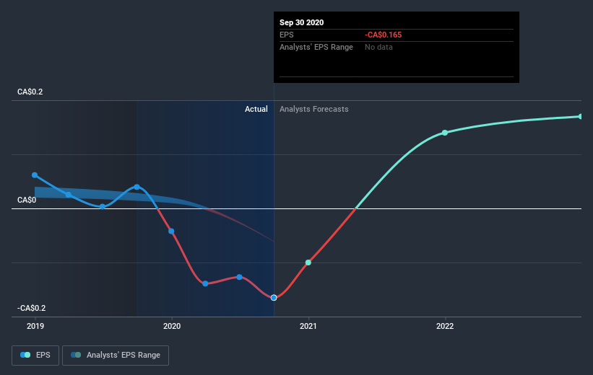Click the EPS peak point before 2020
Screen dimensions: 593x375
point(137,187)
